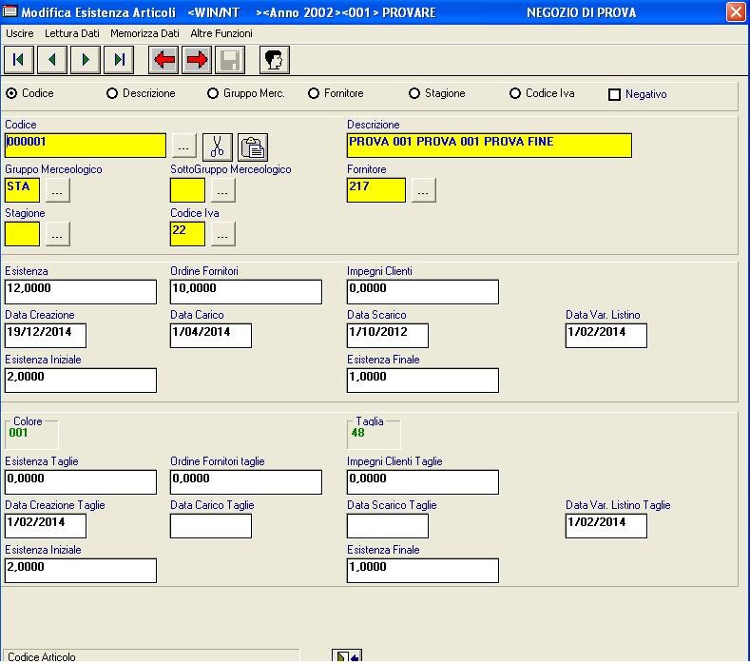
Task: Select the Fornitore radio button
Action: point(314,93)
